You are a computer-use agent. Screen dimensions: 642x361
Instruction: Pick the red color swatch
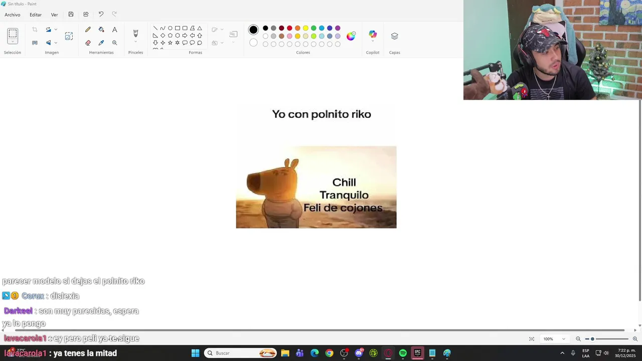coord(289,28)
